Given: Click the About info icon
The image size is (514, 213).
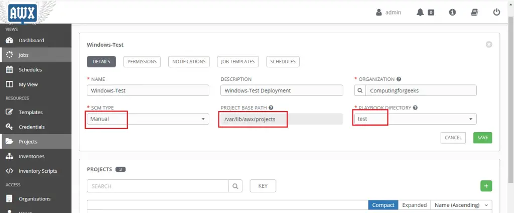Looking at the screenshot, I should pyautogui.click(x=452, y=13).
